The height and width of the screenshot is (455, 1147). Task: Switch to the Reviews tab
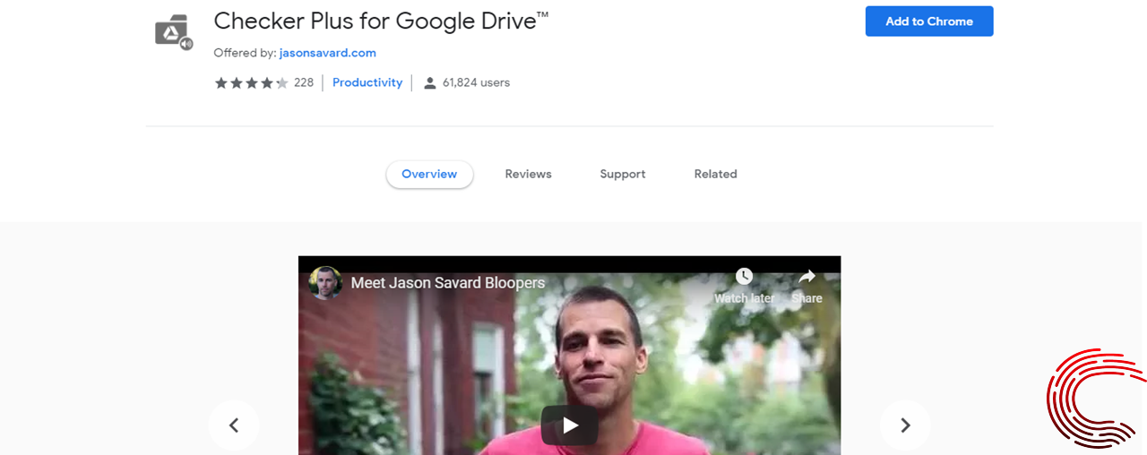528,174
